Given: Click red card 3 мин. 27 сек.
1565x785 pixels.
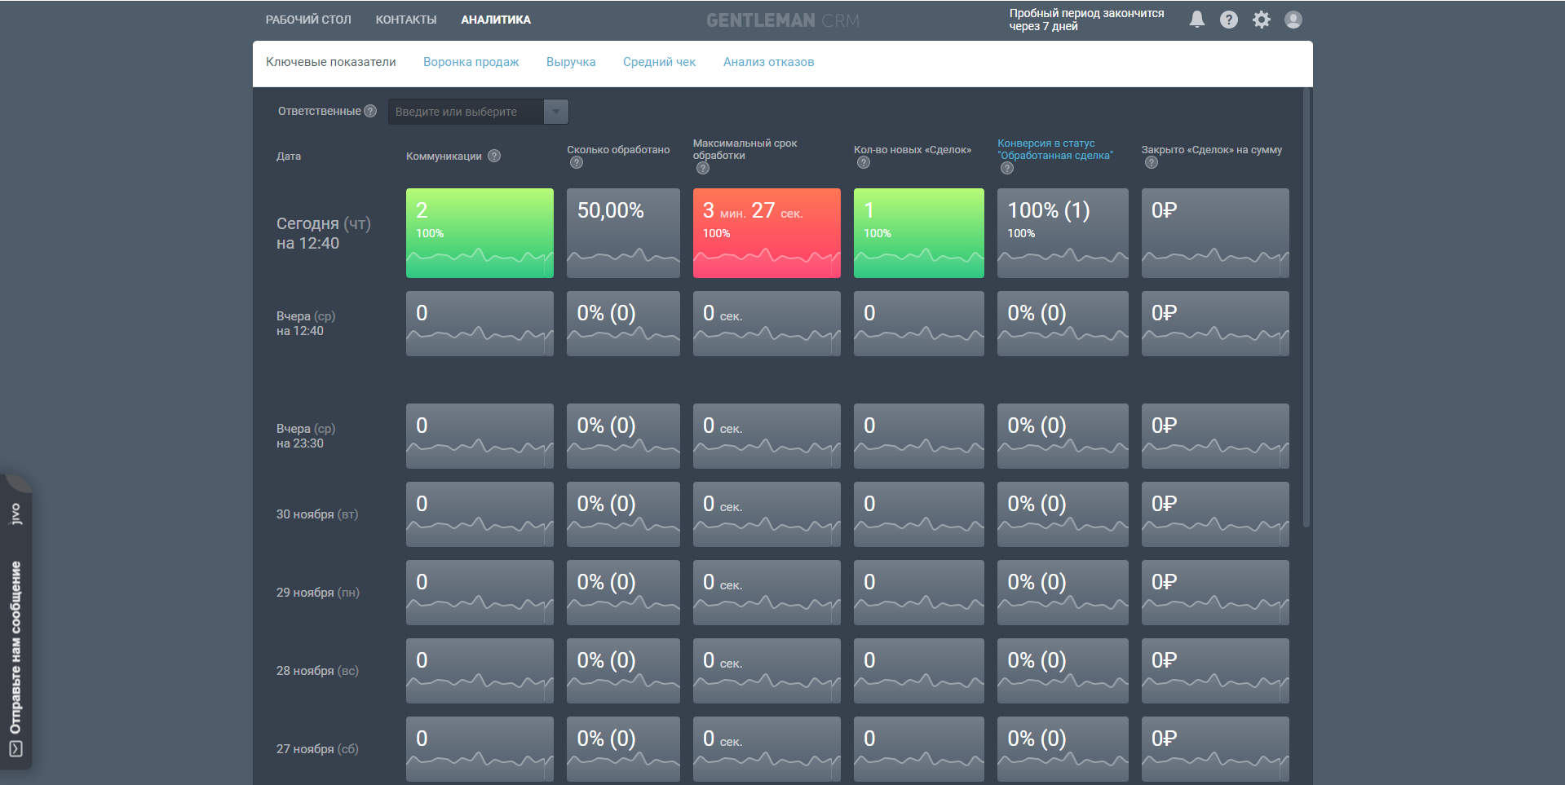Looking at the screenshot, I should click(767, 233).
